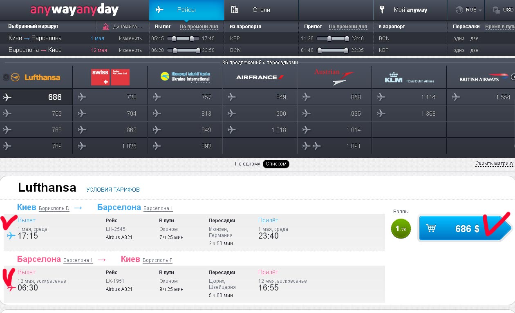Click the Austrian airline logo

(334, 76)
